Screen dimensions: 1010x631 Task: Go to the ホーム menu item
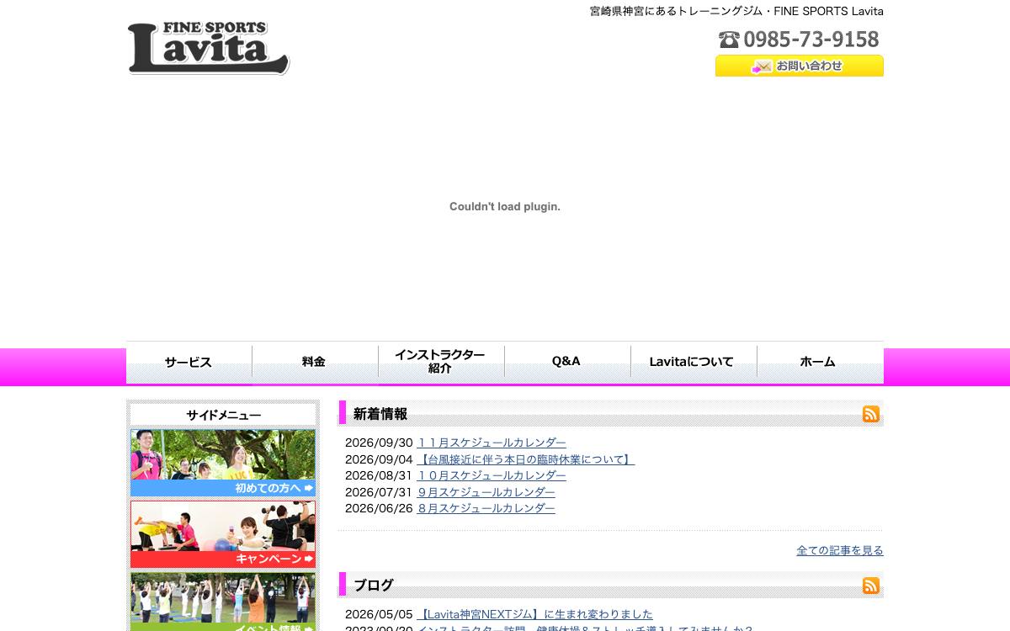coord(820,363)
